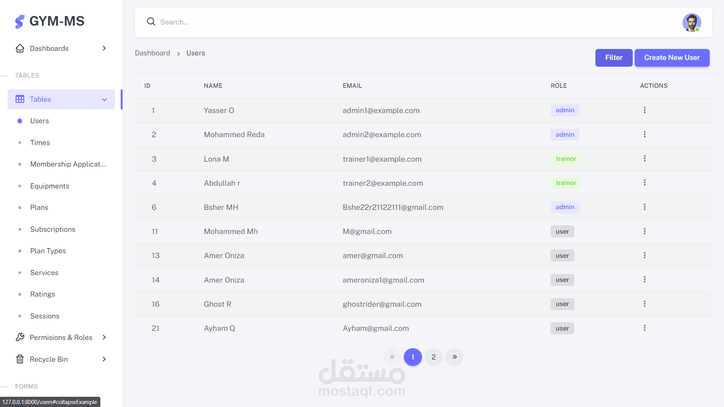Open actions menu for Ayham Q

click(x=644, y=328)
